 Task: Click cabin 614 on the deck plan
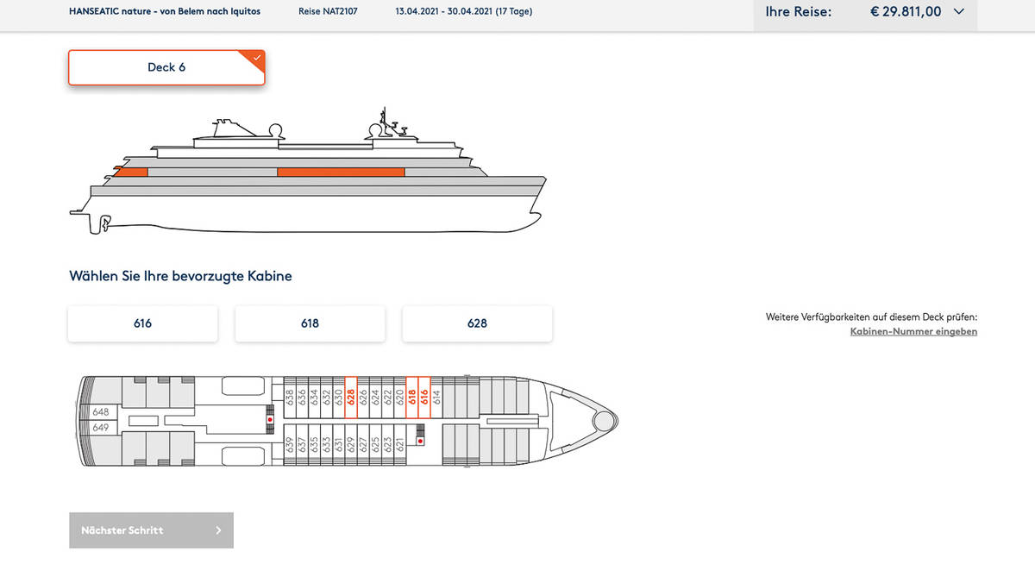click(436, 397)
